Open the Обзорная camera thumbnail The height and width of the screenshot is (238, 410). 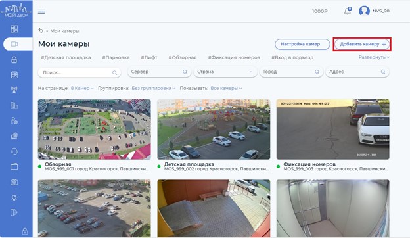[x=95, y=130]
